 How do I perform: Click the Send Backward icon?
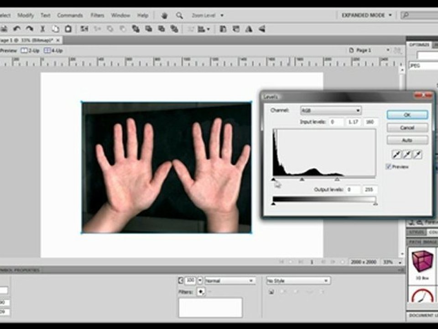click(162, 29)
